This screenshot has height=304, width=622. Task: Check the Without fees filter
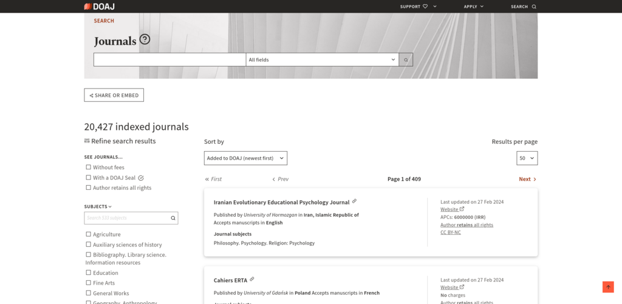coord(89,167)
